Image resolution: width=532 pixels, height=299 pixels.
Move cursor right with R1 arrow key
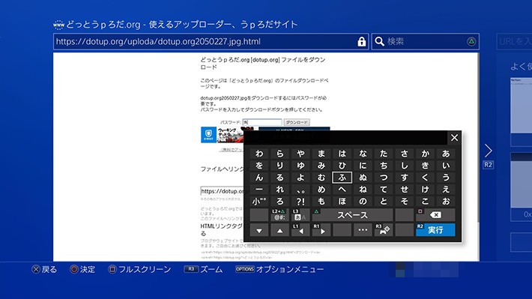pyautogui.click(x=321, y=230)
